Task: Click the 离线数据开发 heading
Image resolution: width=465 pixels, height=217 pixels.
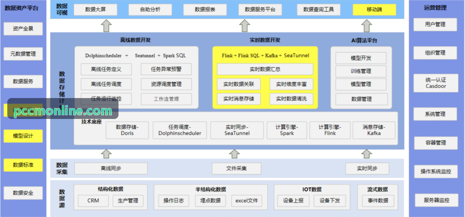Action: (135, 40)
